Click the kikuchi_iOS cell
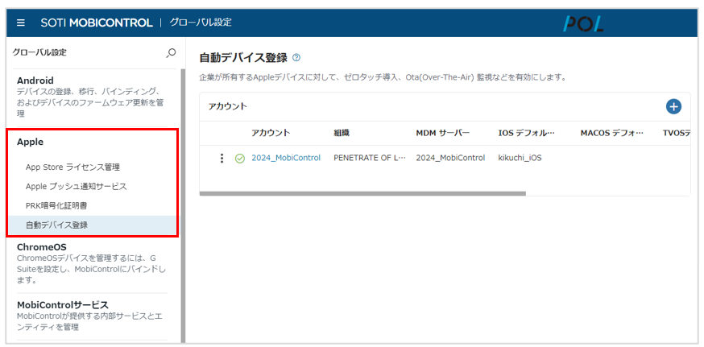The image size is (704, 347). (520, 158)
